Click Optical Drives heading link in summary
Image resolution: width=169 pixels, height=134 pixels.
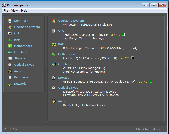click(68, 88)
